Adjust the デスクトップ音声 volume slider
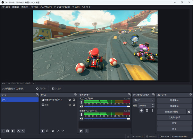 click(x=107, y=106)
